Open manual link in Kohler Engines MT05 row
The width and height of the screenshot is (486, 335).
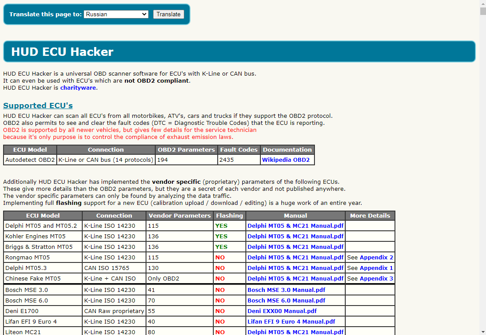pos(296,237)
